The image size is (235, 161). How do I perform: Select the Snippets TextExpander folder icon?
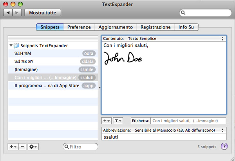coord(16,46)
